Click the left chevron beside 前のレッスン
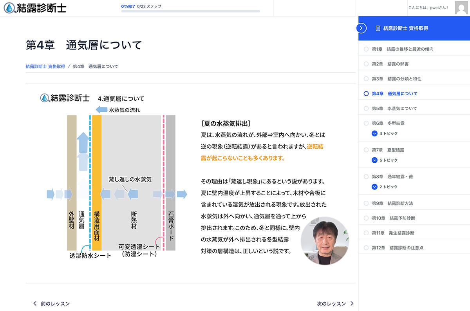This screenshot has height=311, width=470. click(x=35, y=304)
